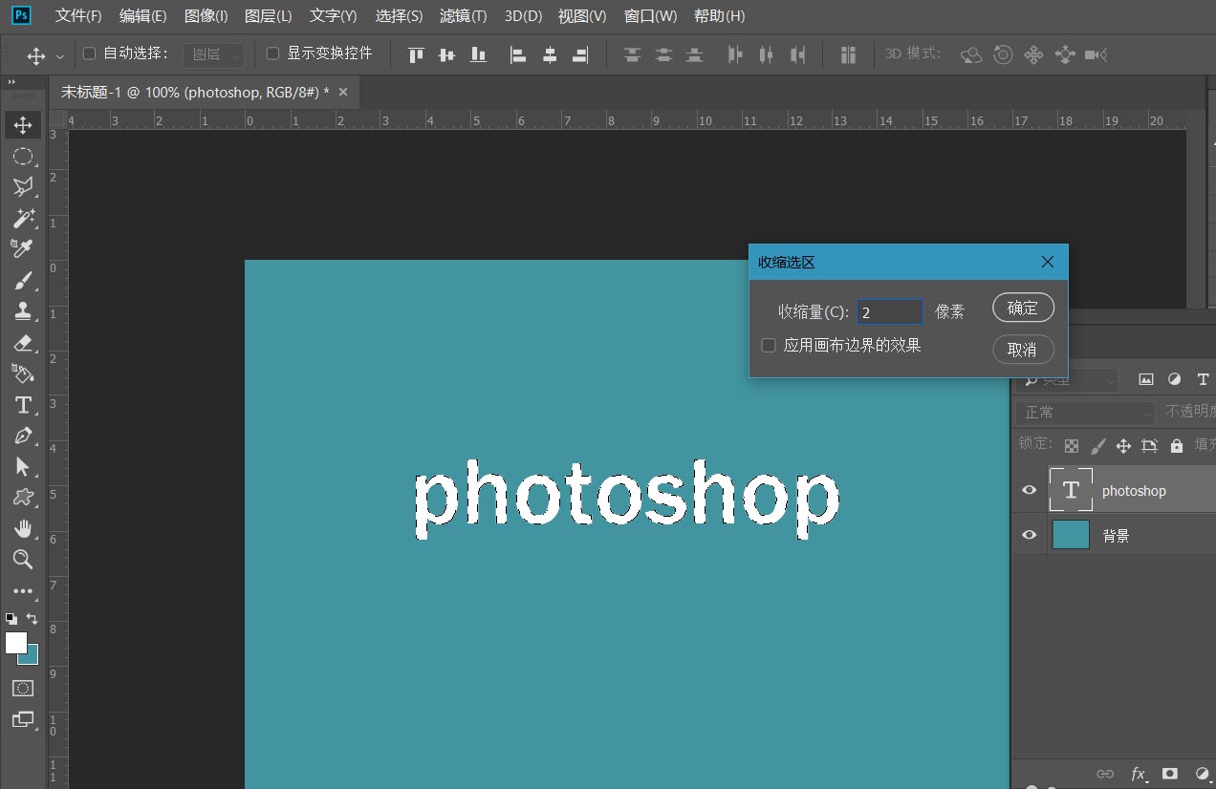1216x789 pixels.
Task: Add a layer style via fx icon
Action: 1139,774
